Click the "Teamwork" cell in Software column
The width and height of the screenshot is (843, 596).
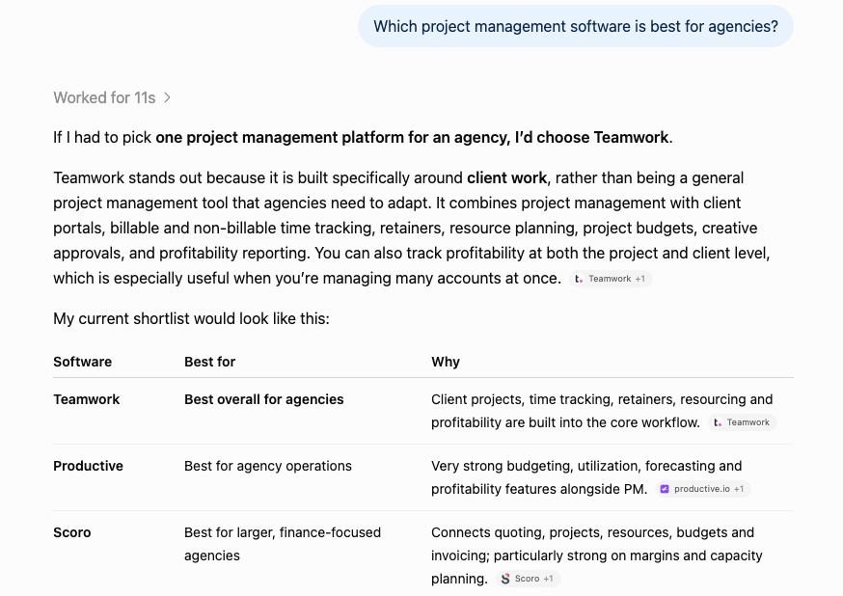87,399
